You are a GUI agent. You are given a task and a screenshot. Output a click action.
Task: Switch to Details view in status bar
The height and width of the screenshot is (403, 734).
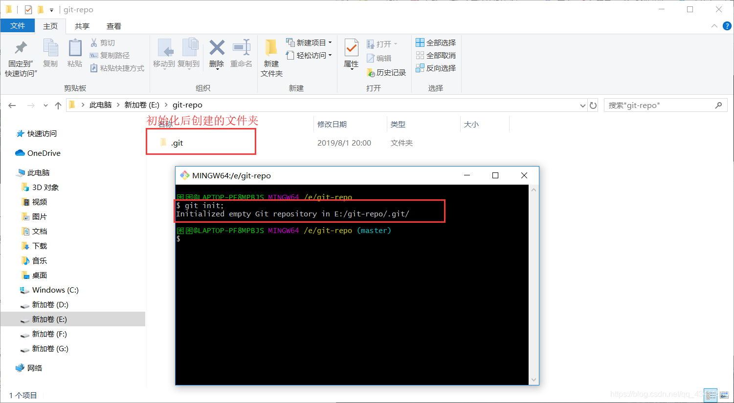(710, 395)
